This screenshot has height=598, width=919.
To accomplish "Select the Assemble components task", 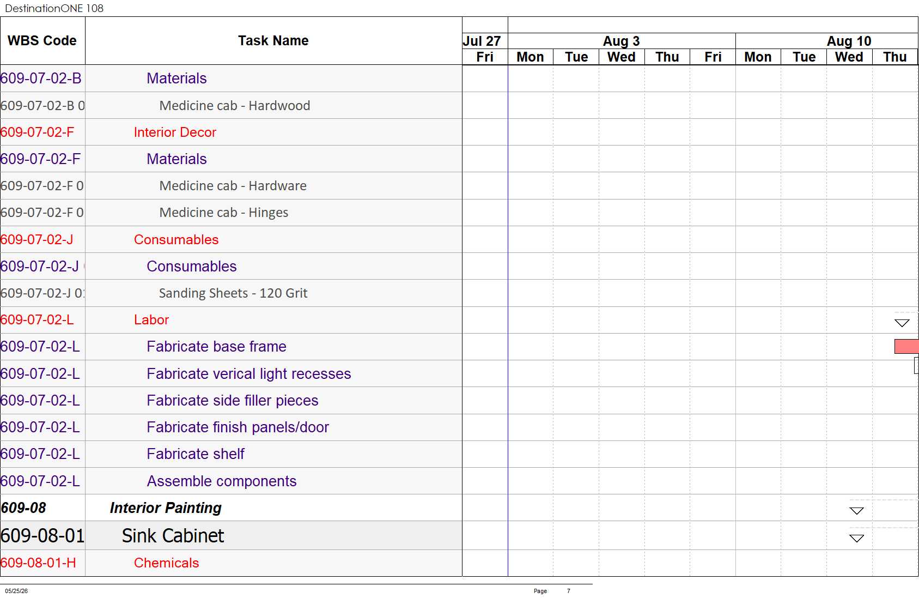I will point(222,481).
